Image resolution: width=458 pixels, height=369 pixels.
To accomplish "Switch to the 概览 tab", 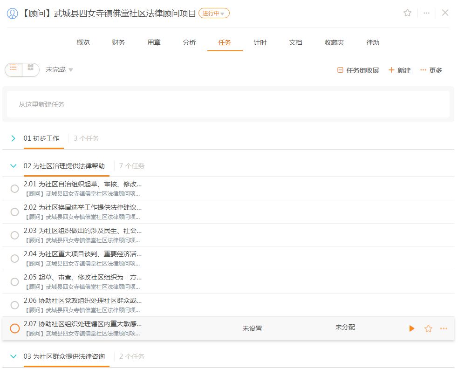I will (x=83, y=42).
